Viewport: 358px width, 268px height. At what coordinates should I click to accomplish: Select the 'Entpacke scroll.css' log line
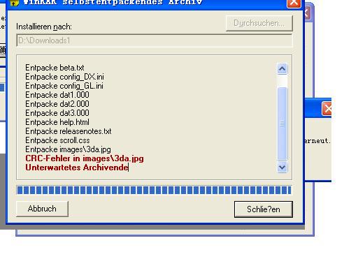click(x=57, y=140)
